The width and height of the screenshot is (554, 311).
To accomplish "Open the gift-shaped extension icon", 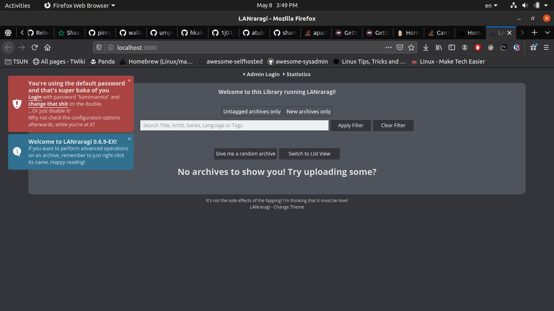I will [x=533, y=47].
